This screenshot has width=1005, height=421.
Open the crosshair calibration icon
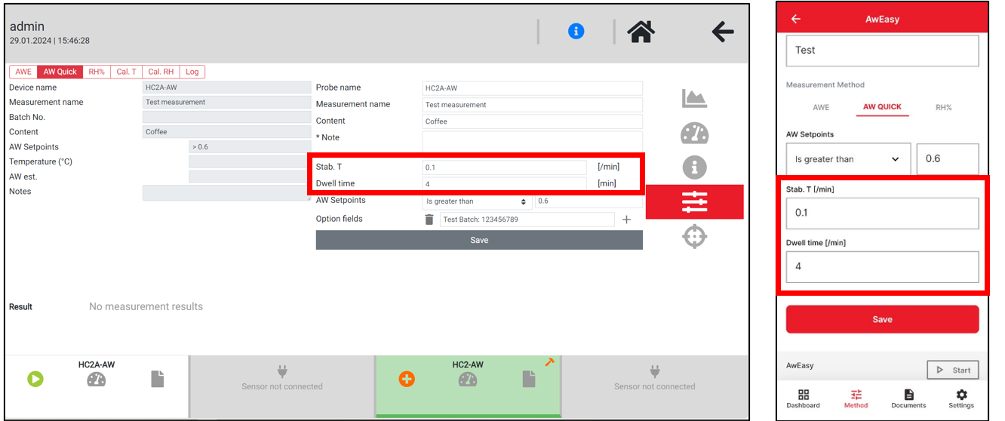[694, 236]
